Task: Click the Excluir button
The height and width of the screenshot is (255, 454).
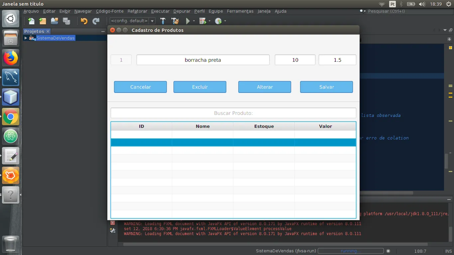Action: (x=200, y=87)
